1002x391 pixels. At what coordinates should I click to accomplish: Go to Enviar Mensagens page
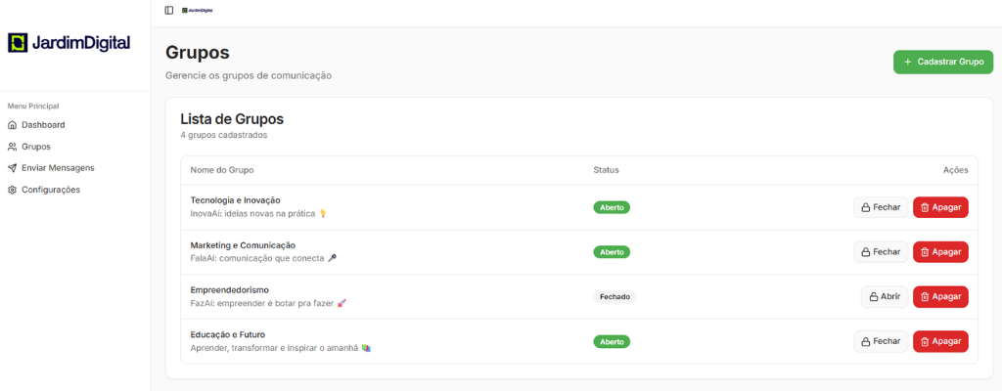coord(57,168)
